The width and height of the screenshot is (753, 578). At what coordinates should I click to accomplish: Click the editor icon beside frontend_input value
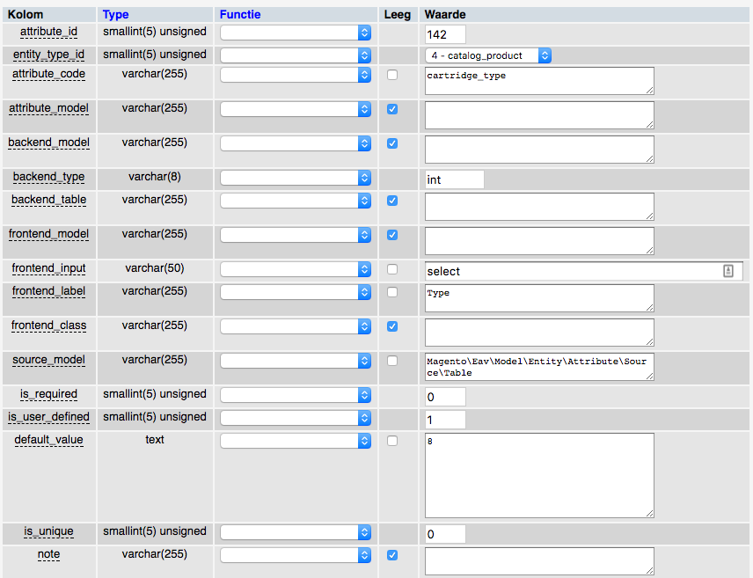click(x=728, y=271)
